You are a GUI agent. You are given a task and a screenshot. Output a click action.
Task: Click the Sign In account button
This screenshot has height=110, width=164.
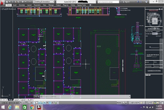pyautogui.click(x=126, y=2)
